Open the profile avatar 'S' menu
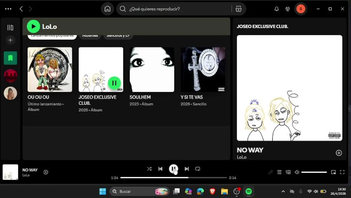This screenshot has height=198, width=351. click(x=301, y=9)
